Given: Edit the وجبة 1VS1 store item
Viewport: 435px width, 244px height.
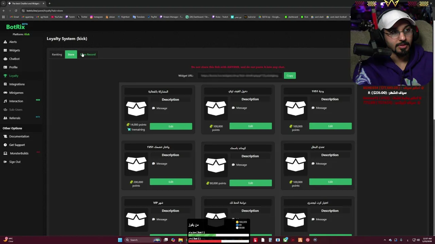Looking at the screenshot, I should pos(330,126).
